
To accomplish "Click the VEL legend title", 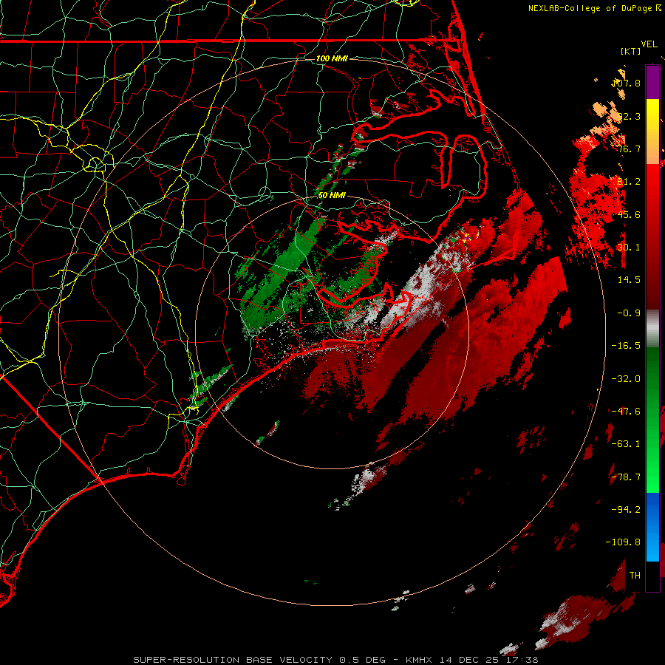I will 649,44.
